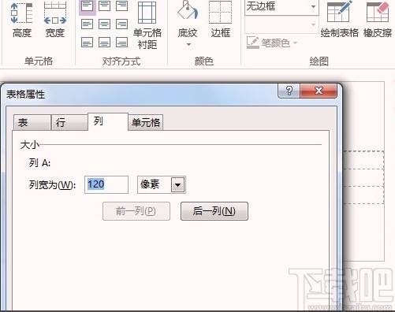Click the Shading (底纹) paint bucket
The height and width of the screenshot is (312, 395).
(x=187, y=11)
